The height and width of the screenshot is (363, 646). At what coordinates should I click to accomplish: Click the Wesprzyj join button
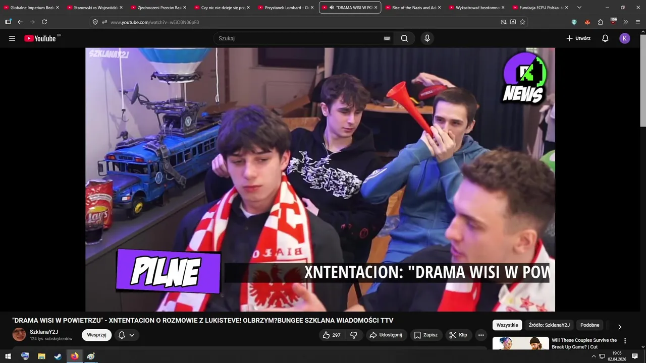point(96,335)
